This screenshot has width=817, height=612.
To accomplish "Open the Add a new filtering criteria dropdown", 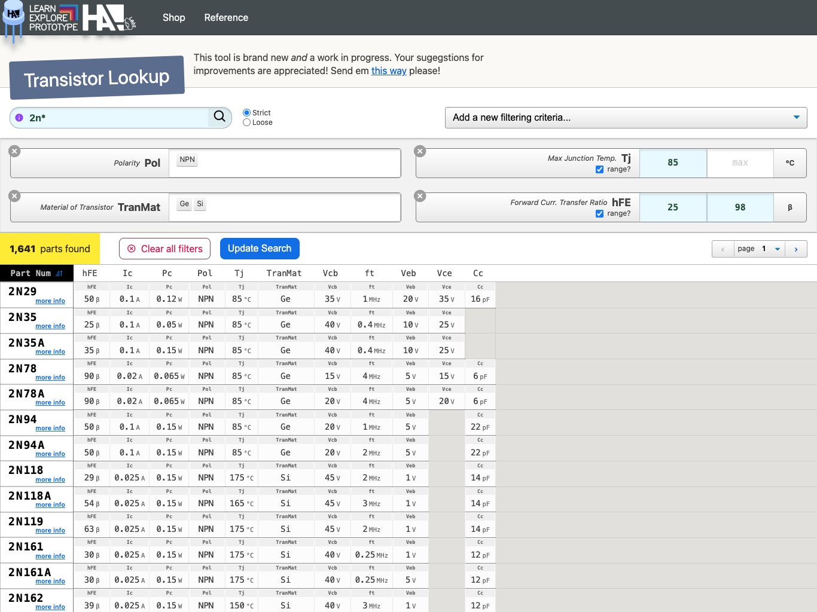I will [626, 118].
